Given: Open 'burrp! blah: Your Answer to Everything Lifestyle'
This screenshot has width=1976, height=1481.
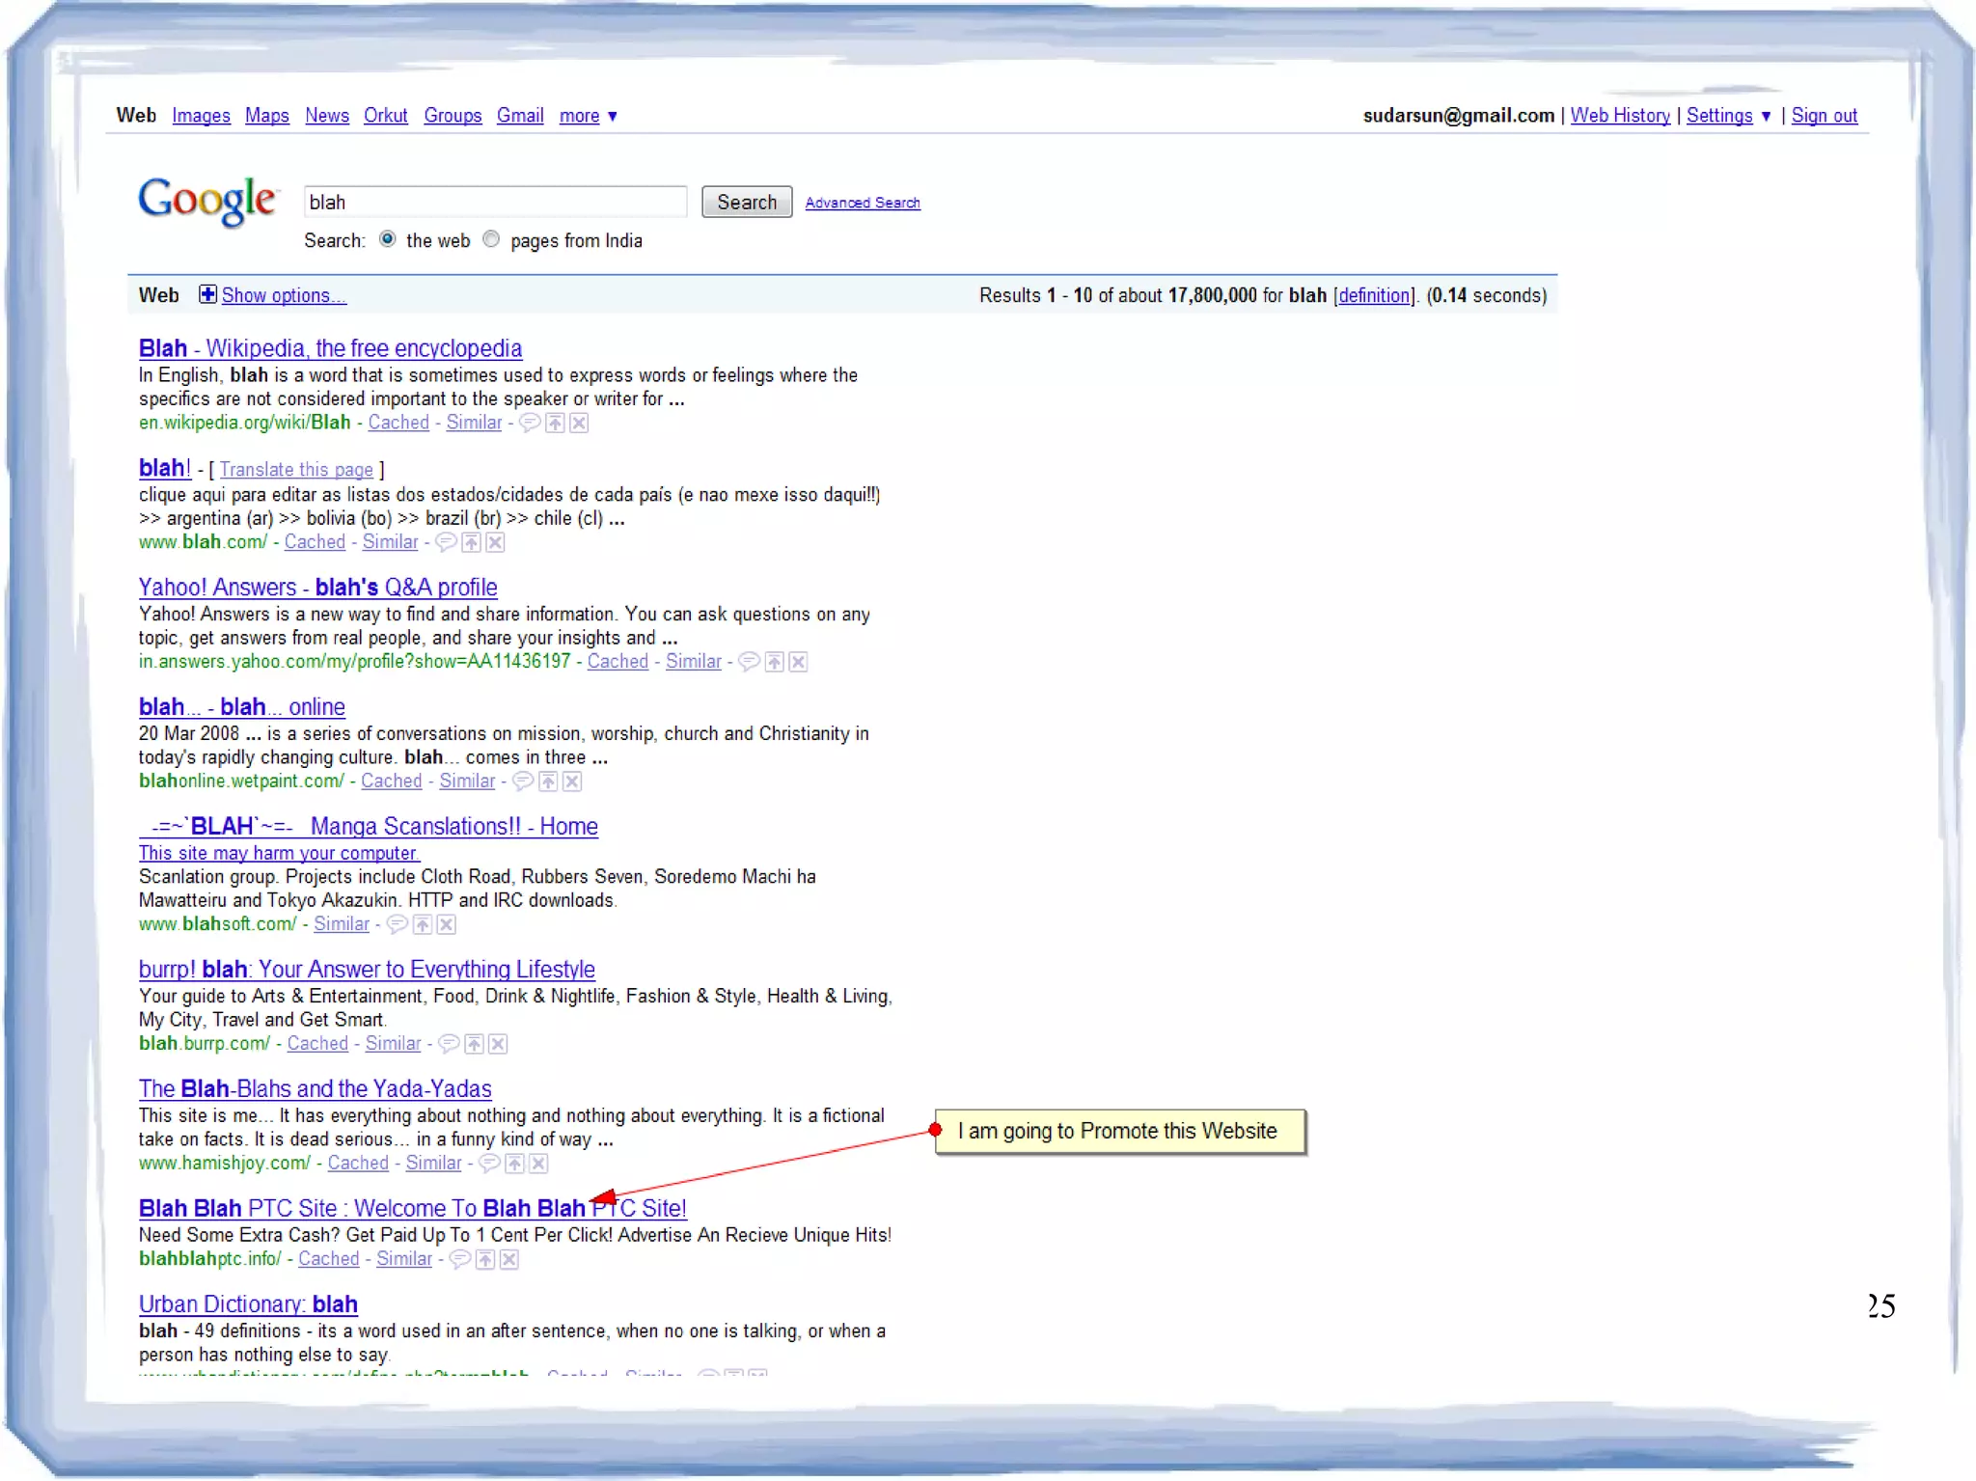Looking at the screenshot, I should point(367,970).
